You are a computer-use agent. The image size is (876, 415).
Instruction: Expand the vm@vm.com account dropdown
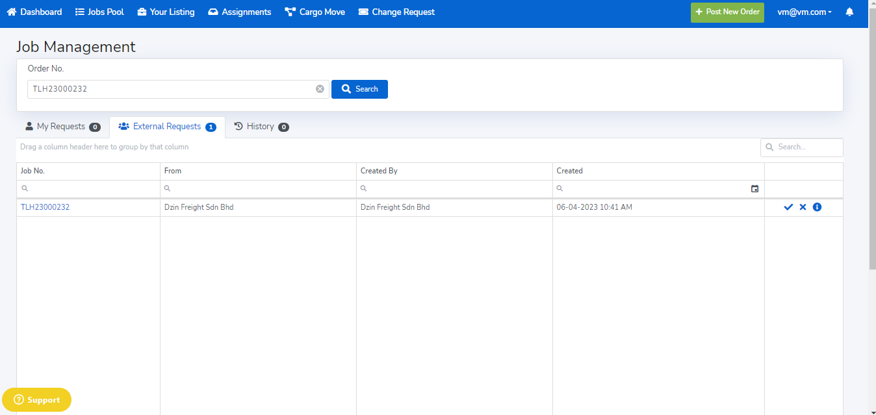pos(804,12)
